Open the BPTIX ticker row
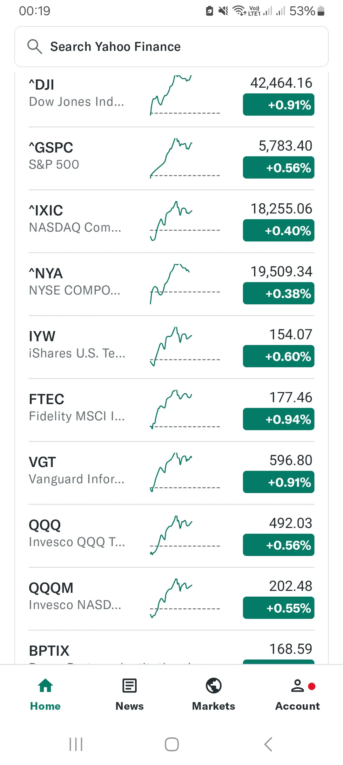This screenshot has height=765, width=343. point(171,647)
